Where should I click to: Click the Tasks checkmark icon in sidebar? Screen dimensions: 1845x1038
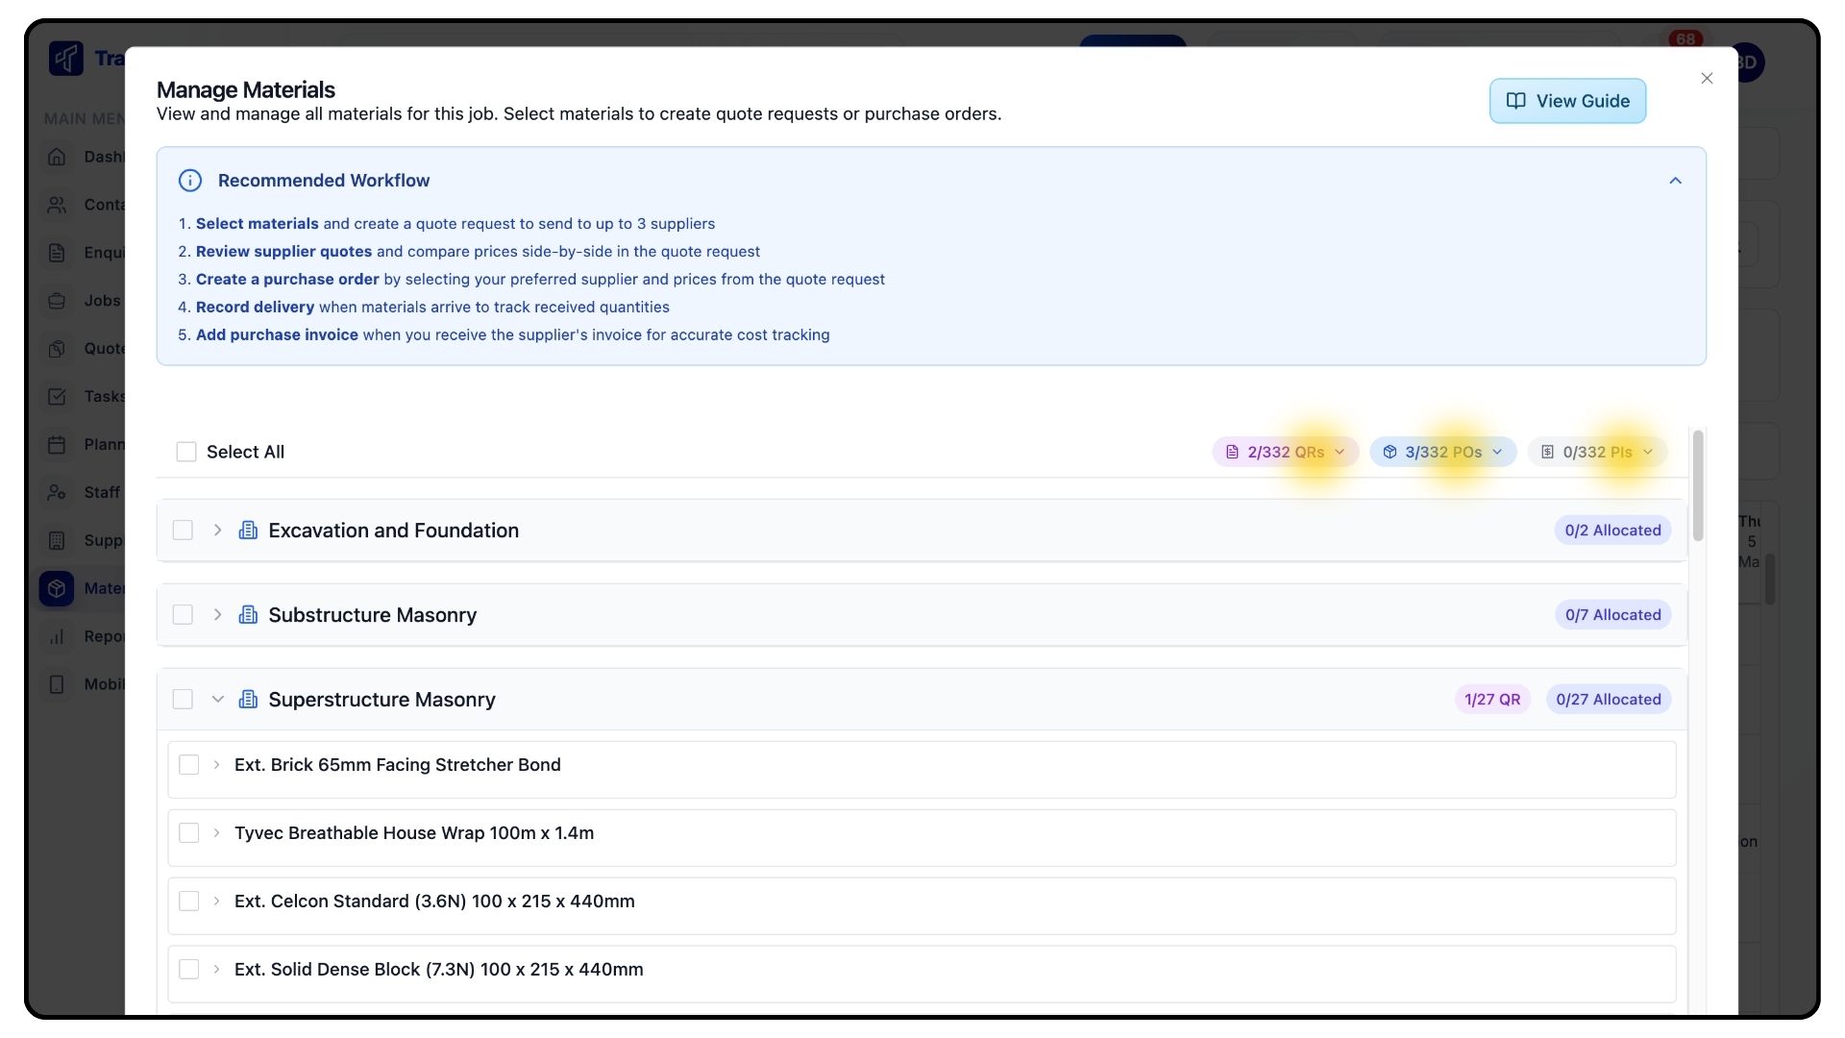[57, 397]
